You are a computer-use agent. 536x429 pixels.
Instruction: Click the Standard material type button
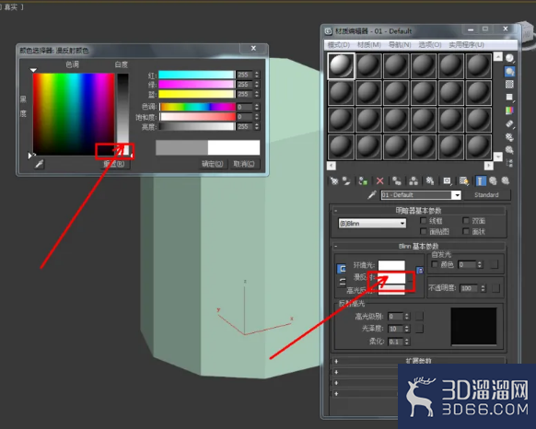486,195
